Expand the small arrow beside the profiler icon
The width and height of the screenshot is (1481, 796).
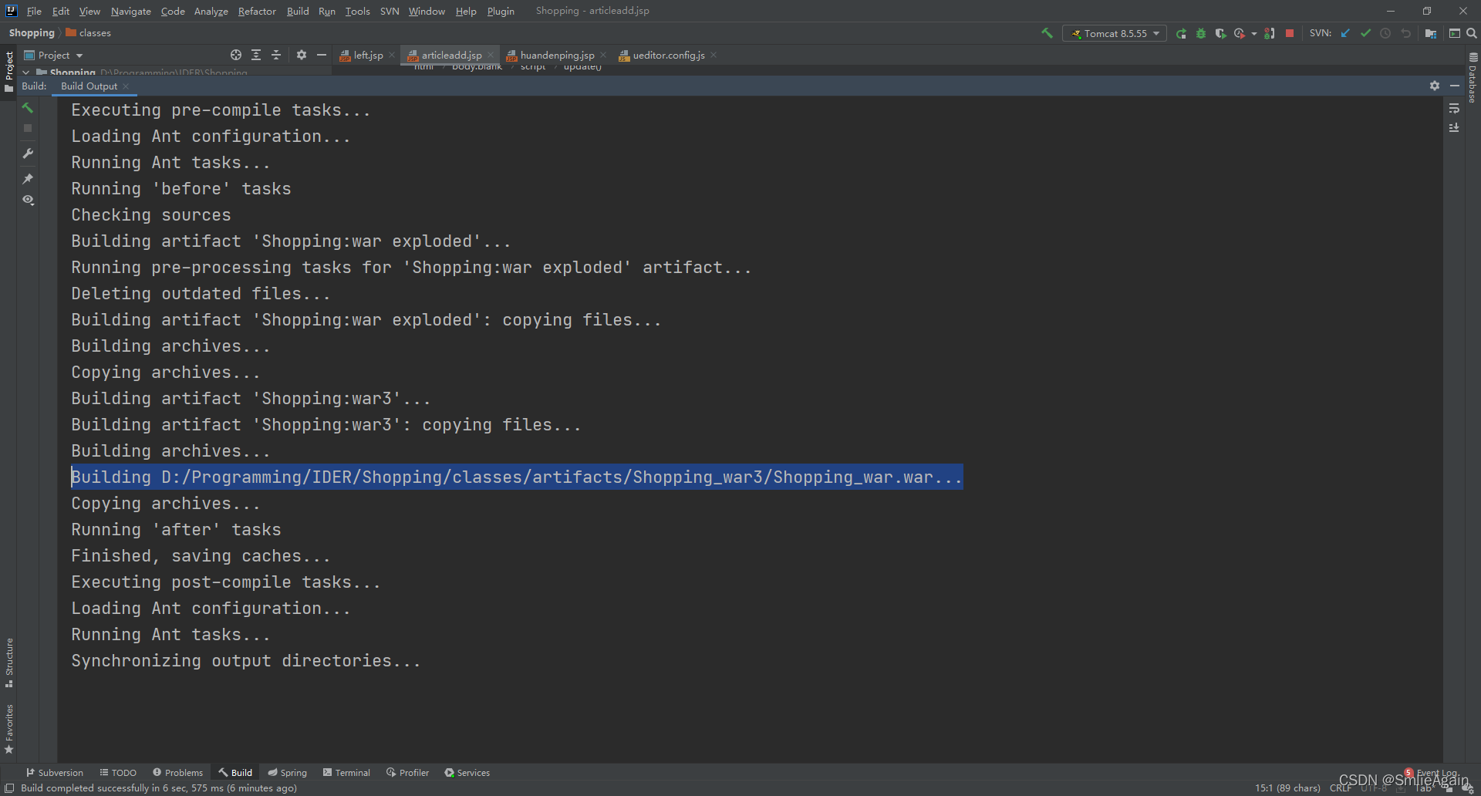pyautogui.click(x=1254, y=34)
